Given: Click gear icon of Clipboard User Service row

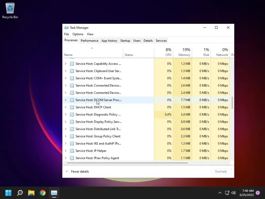Looking at the screenshot, I should [x=72, y=71].
